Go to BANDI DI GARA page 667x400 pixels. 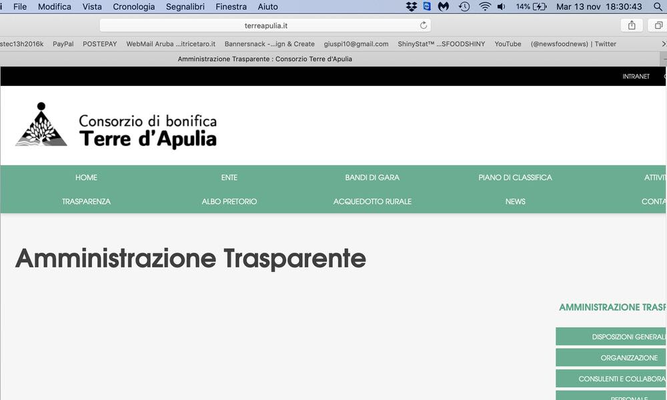(372, 177)
